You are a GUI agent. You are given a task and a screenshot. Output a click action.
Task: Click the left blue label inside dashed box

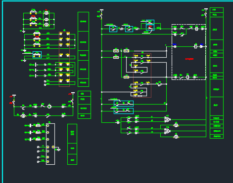pyautogui.click(x=175, y=44)
